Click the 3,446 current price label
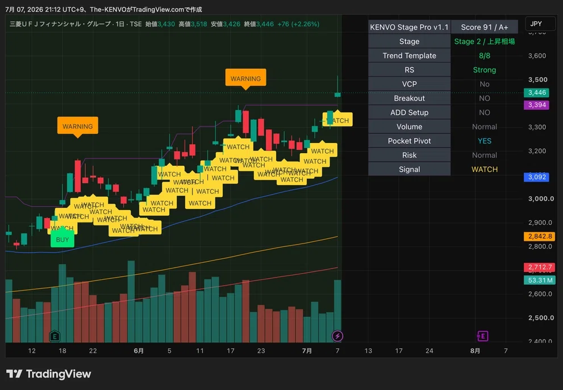This screenshot has width=563, height=390. coord(536,93)
